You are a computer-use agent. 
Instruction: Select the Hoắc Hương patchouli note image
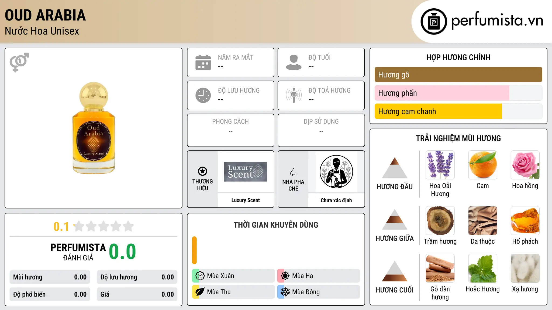point(482,268)
